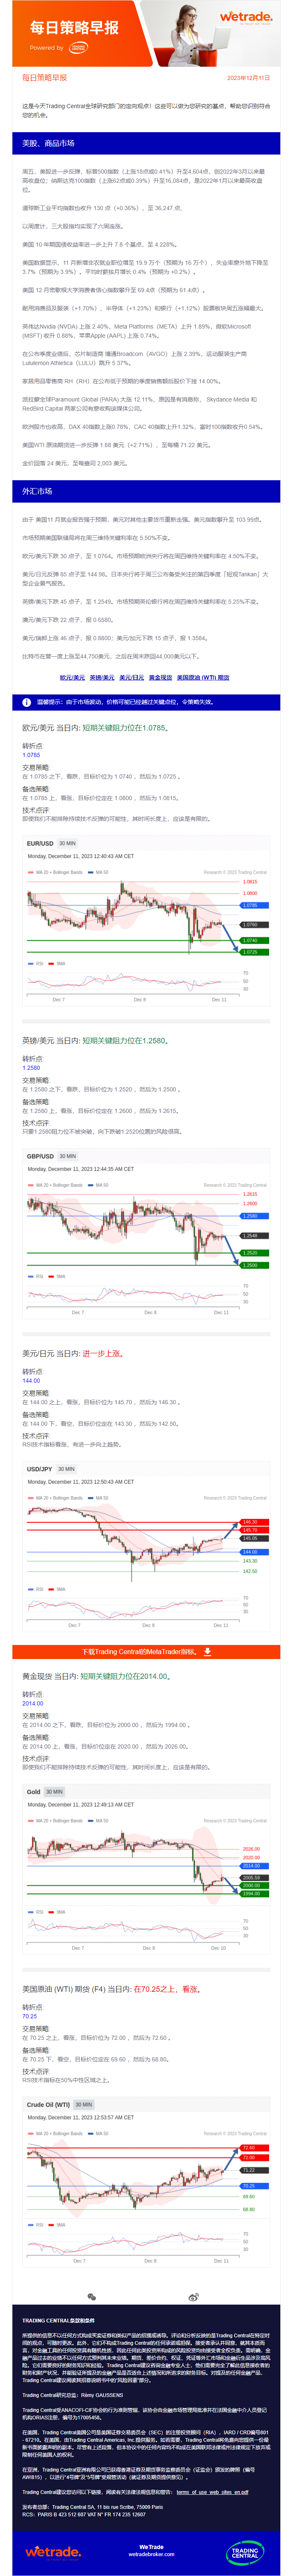289x2576 pixels.
Task: Click the pivot value 1.0785
Action: point(32,755)
